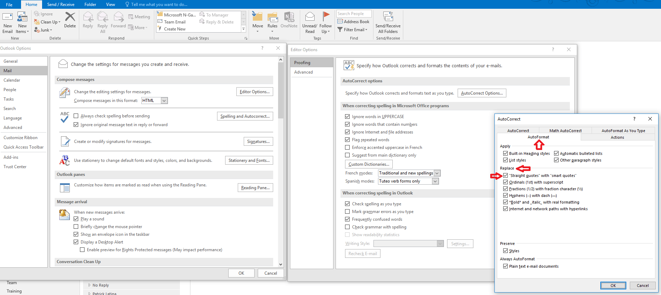Click the Signatures button
Screen dimensions: 661x295
pos(258,142)
